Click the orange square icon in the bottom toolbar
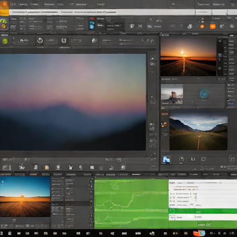 47,167
